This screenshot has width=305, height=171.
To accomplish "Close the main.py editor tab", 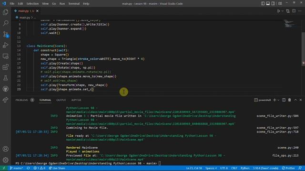I will 37,11.
